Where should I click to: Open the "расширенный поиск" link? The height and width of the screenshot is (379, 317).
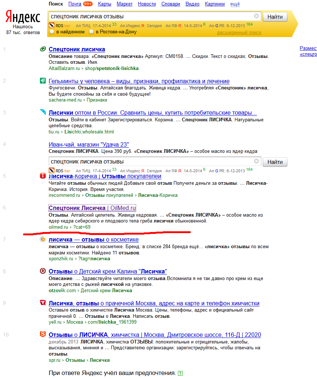click(239, 33)
